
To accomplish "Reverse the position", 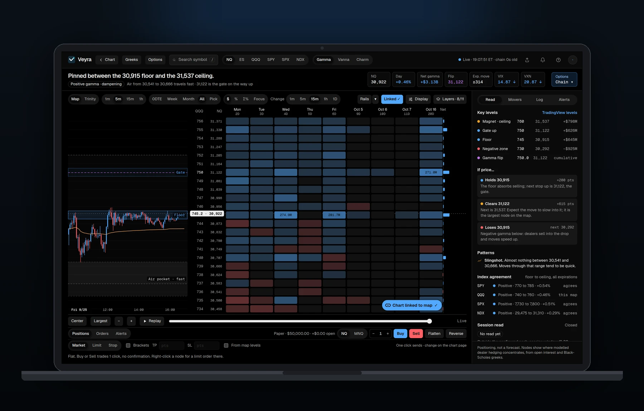I will (456, 333).
